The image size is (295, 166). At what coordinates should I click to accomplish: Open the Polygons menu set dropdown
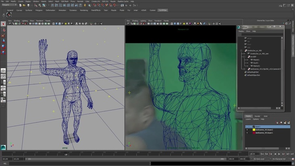[9, 5]
